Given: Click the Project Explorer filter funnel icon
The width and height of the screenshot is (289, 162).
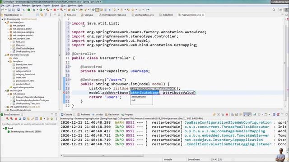Looking at the screenshot, I should tap(46, 15).
